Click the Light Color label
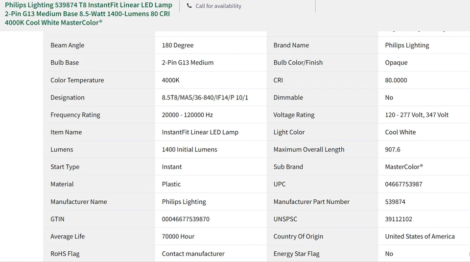The width and height of the screenshot is (470, 262). (289, 132)
